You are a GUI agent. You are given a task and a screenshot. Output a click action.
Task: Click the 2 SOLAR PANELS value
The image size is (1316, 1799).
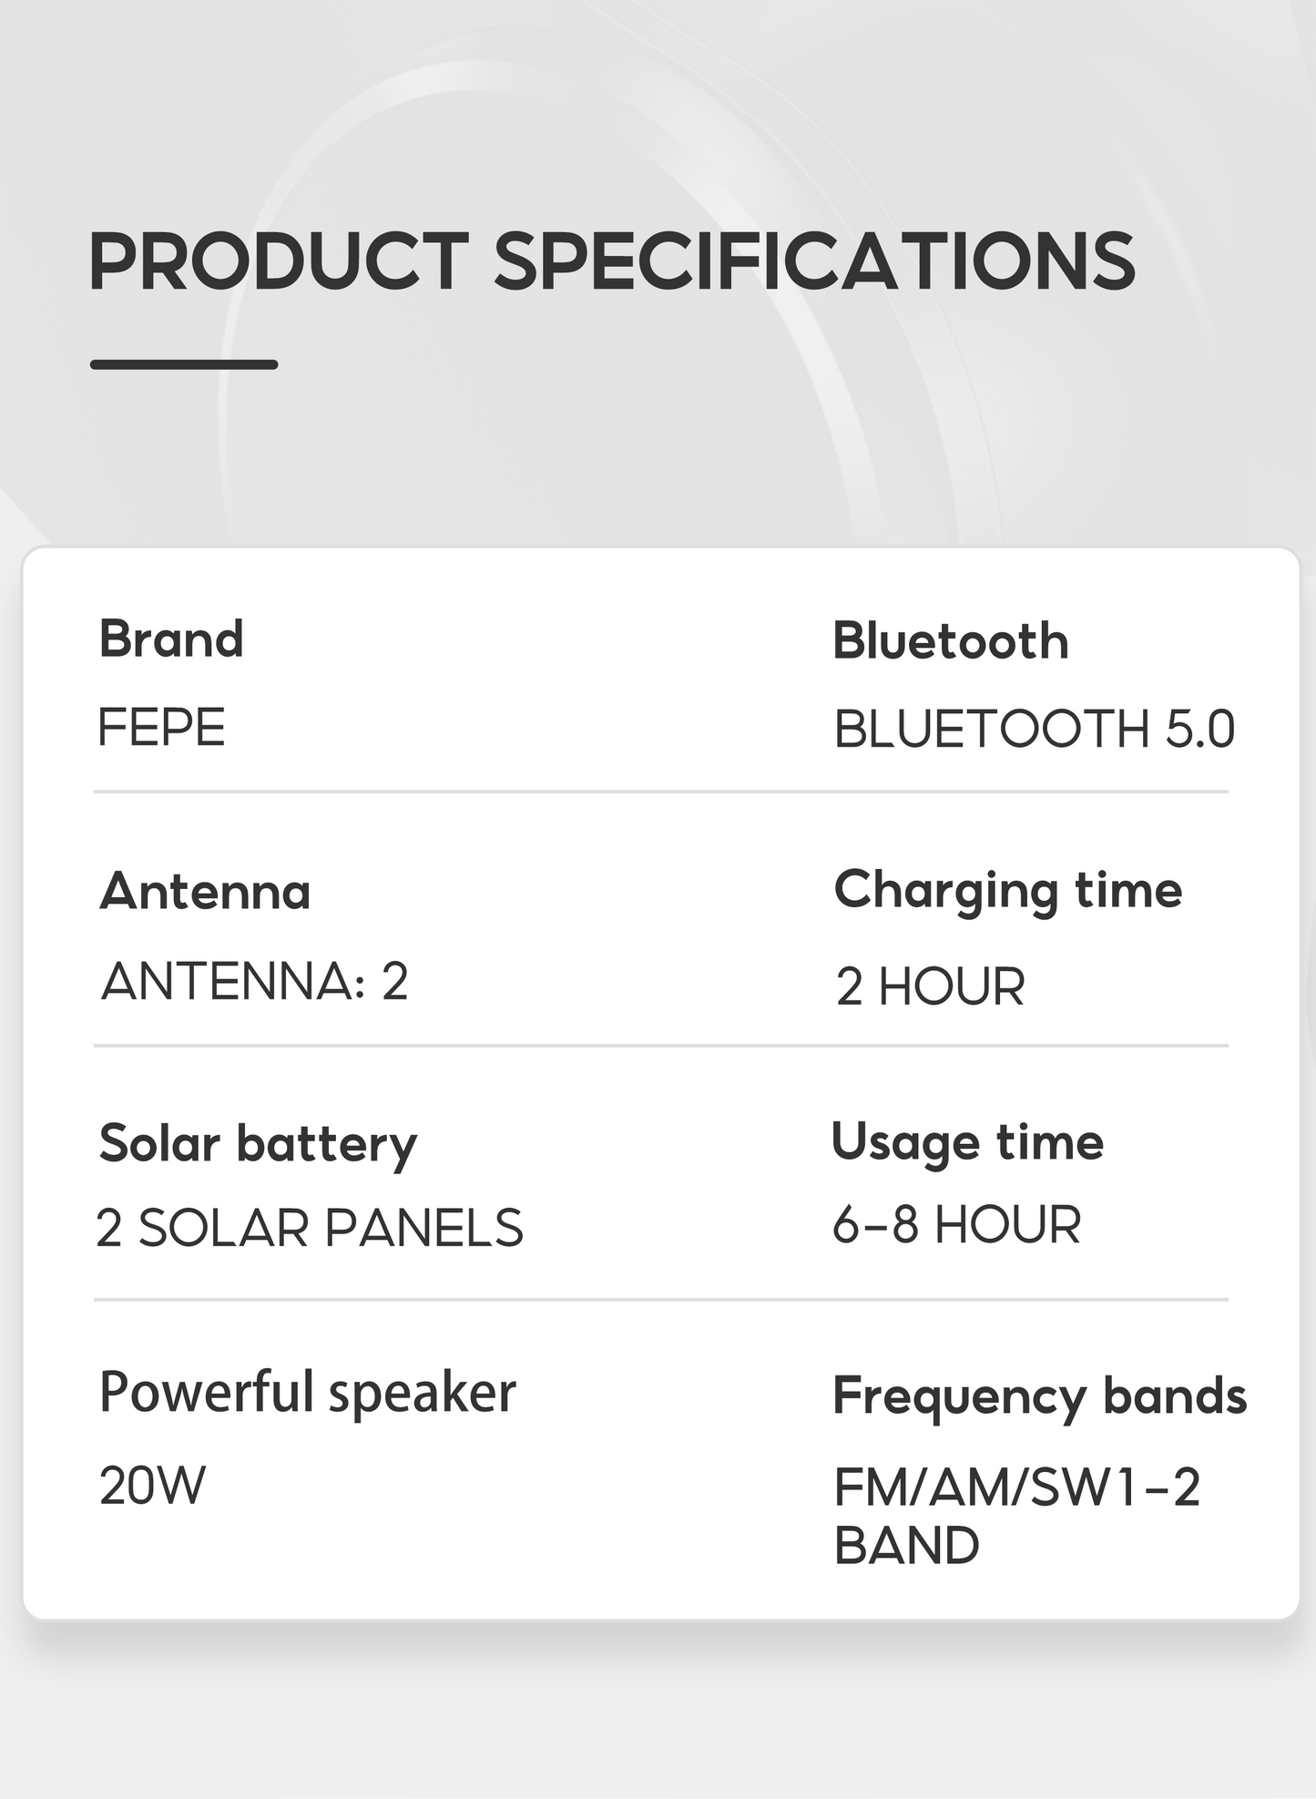coord(309,1228)
